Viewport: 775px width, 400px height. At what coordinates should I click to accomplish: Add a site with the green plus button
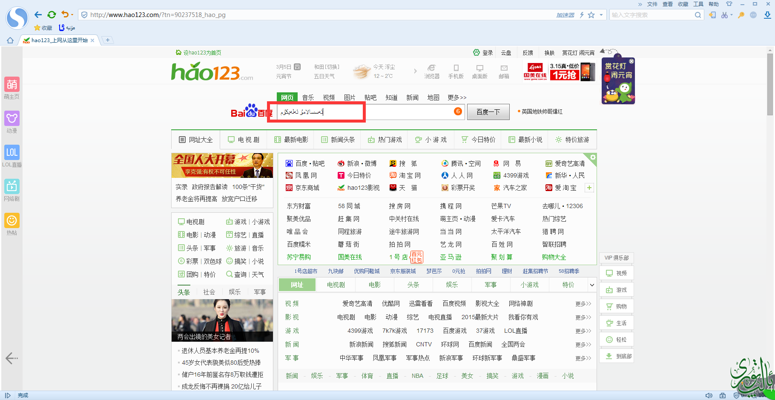pos(589,188)
